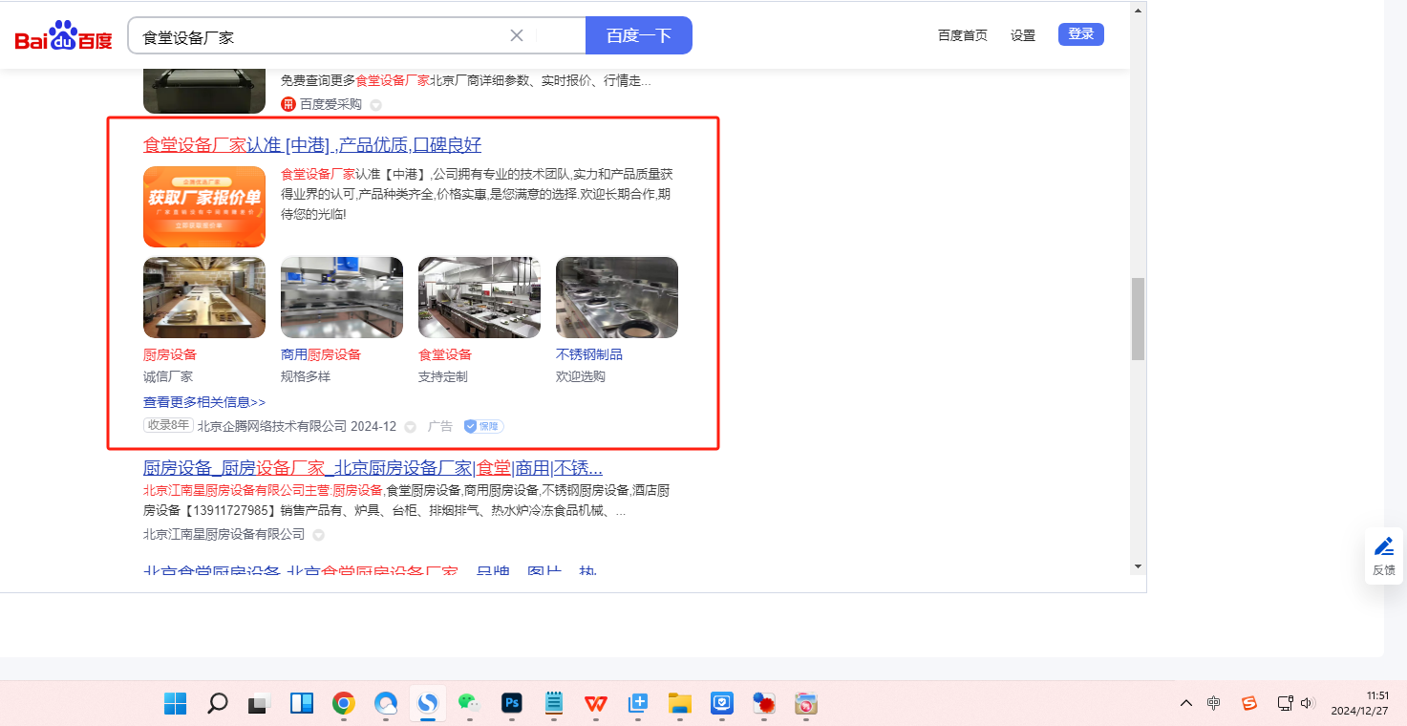Open WPS Office from the taskbar
Screen dimensions: 1407x726
[x=596, y=704]
